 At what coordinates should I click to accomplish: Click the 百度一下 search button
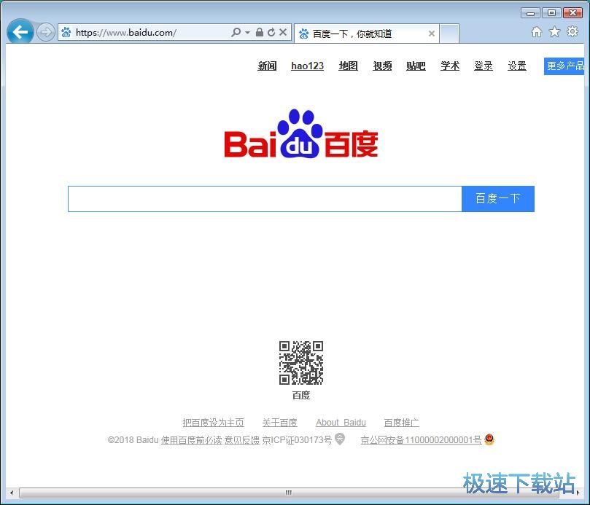498,199
